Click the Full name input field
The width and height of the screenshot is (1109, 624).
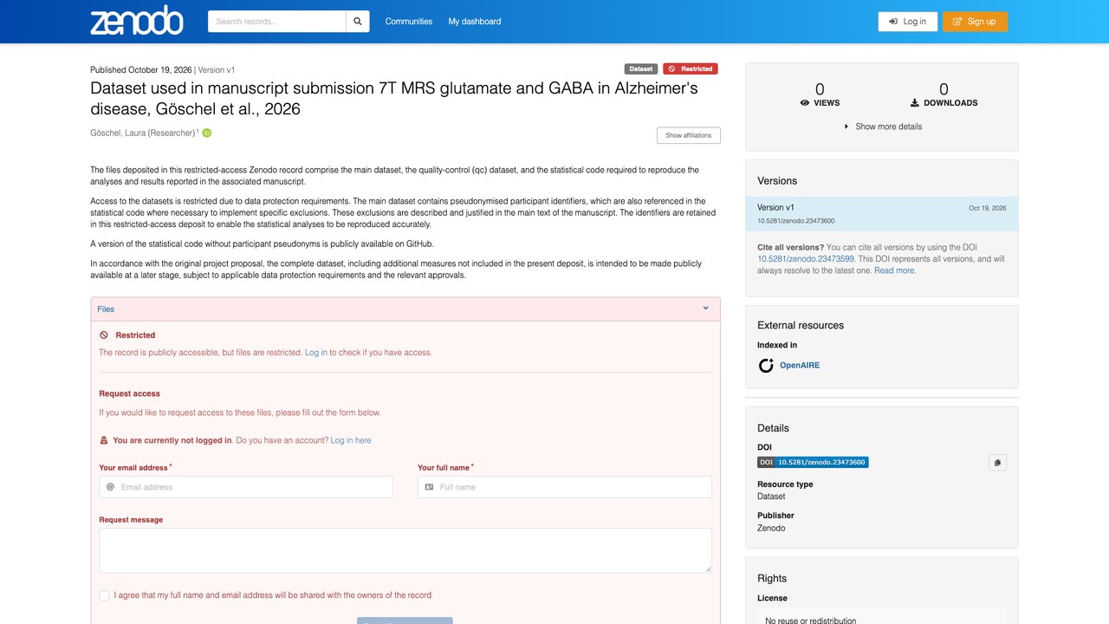click(565, 487)
